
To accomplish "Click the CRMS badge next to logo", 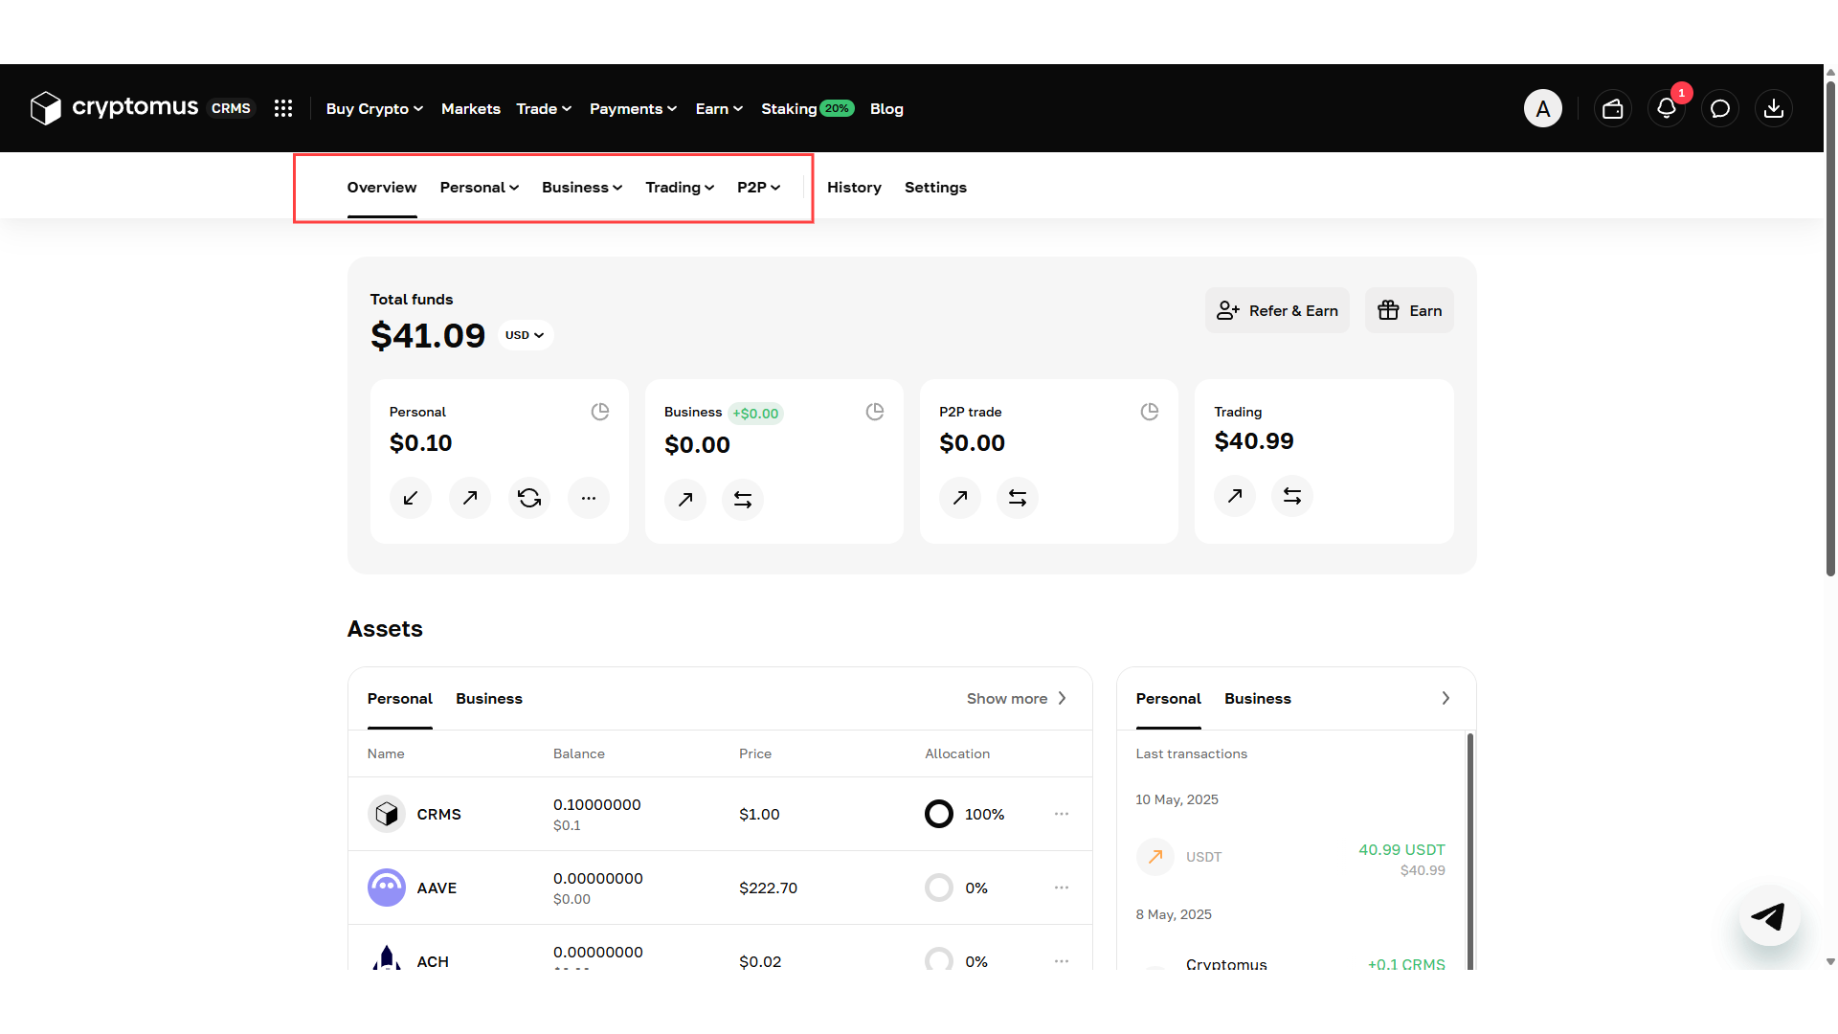I will [231, 108].
